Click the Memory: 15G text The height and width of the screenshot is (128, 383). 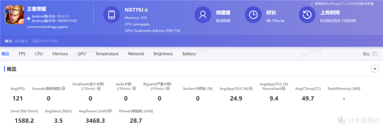pos(136,18)
